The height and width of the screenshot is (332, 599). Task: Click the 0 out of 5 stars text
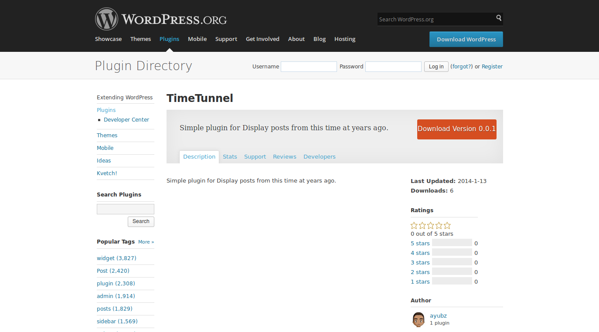pos(432,234)
